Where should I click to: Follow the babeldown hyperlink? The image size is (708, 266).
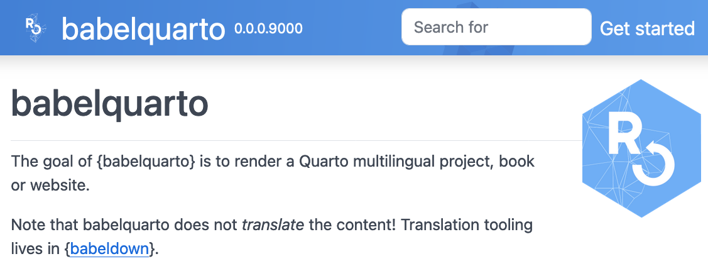click(110, 248)
